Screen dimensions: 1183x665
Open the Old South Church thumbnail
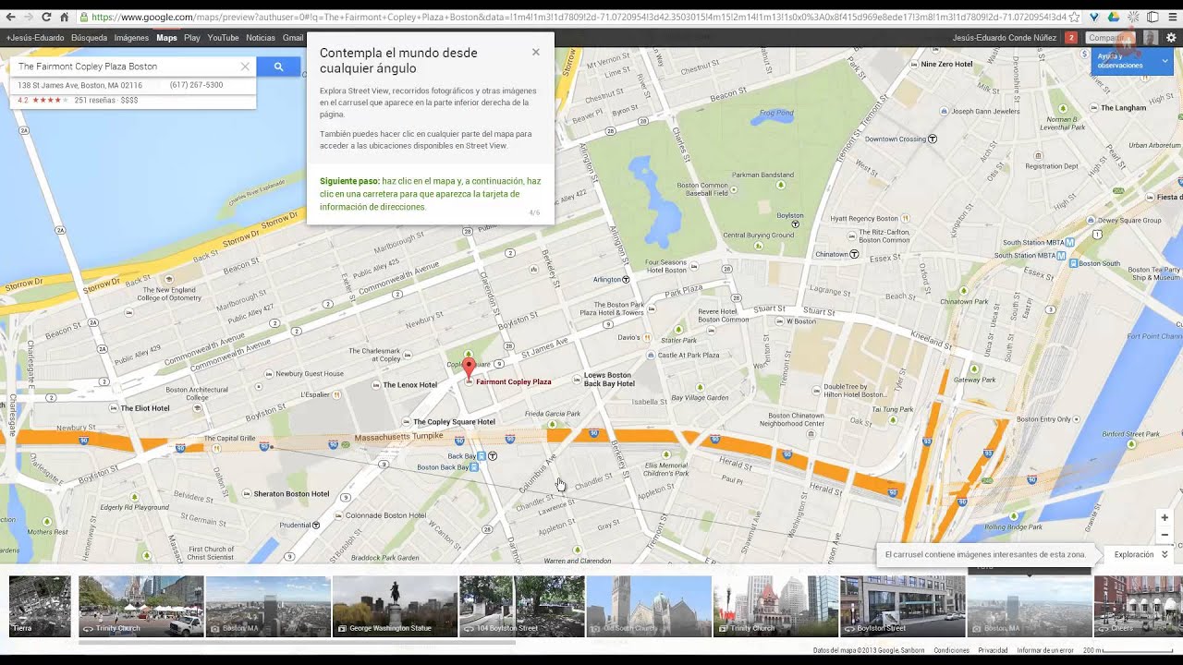point(649,606)
